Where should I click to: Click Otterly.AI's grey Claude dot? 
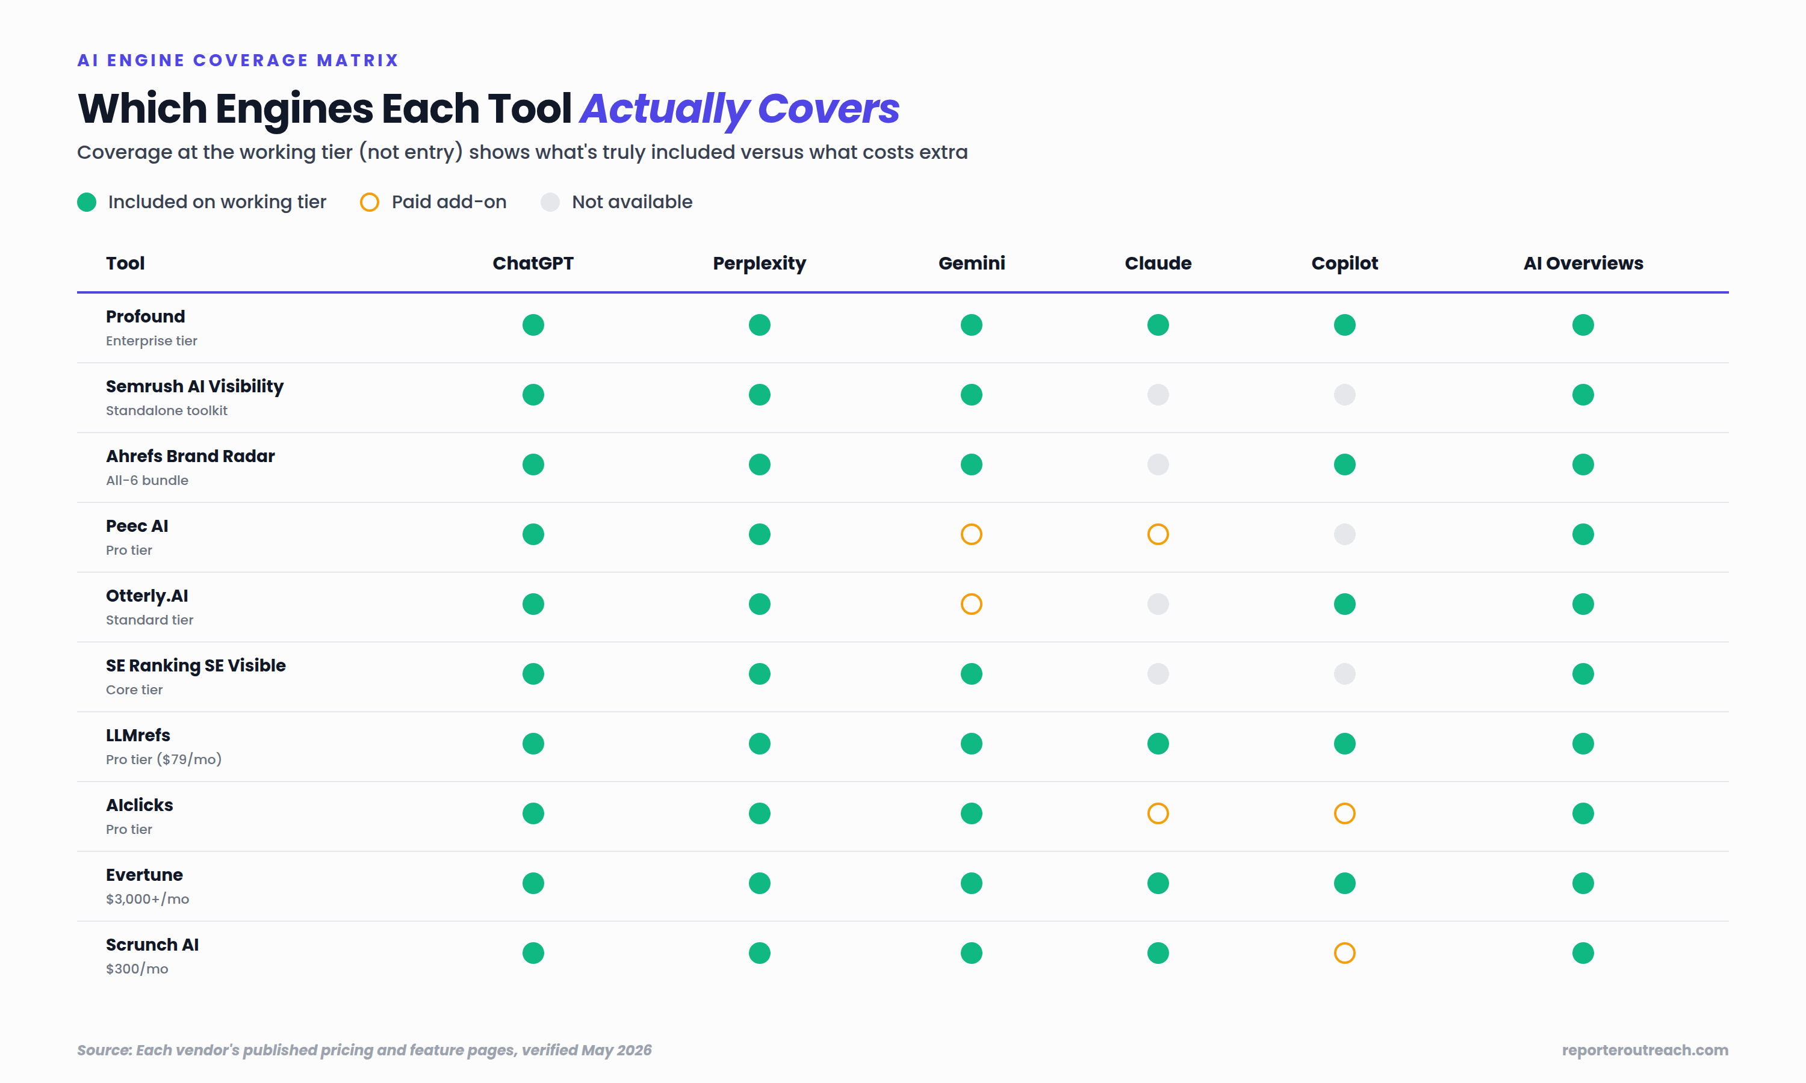pyautogui.click(x=1158, y=604)
